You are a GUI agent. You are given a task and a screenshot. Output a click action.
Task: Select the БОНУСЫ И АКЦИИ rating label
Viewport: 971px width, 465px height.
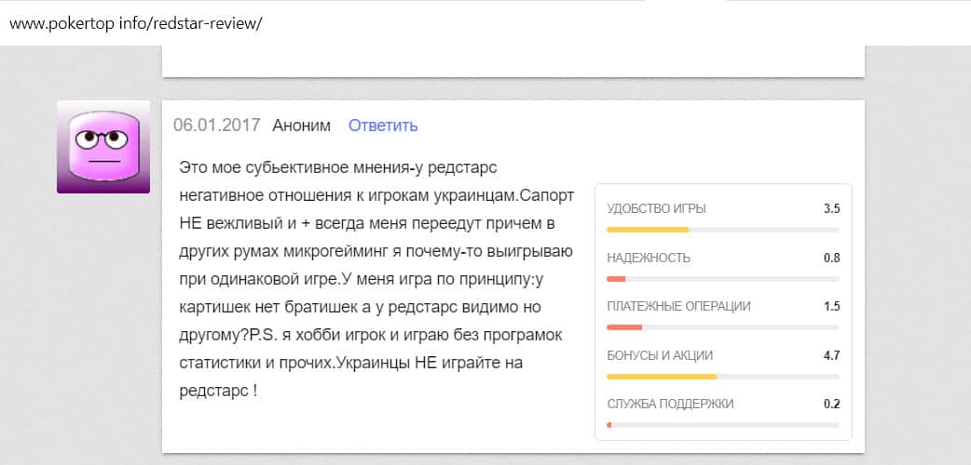(660, 355)
